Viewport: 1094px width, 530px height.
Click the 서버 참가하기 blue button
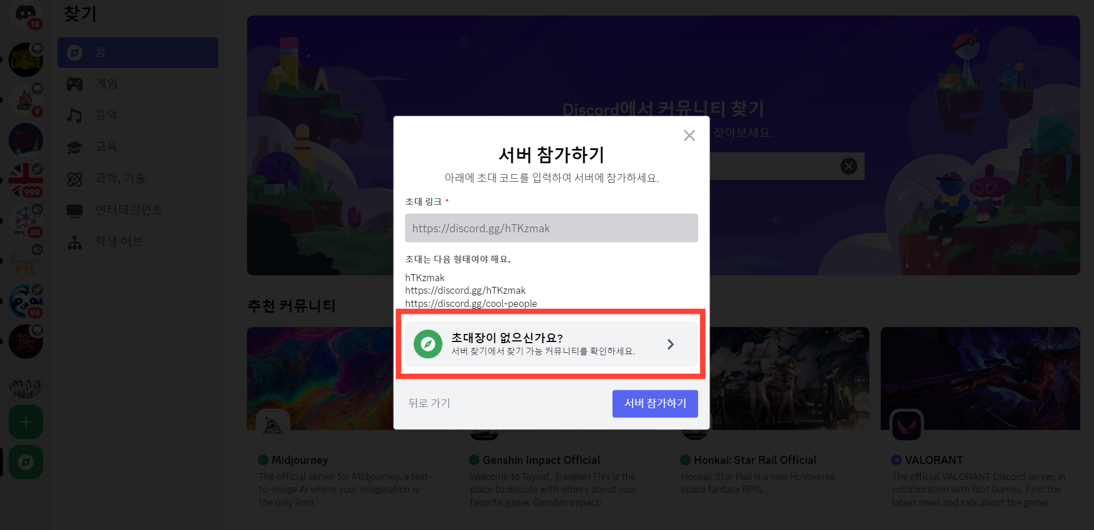[655, 404]
